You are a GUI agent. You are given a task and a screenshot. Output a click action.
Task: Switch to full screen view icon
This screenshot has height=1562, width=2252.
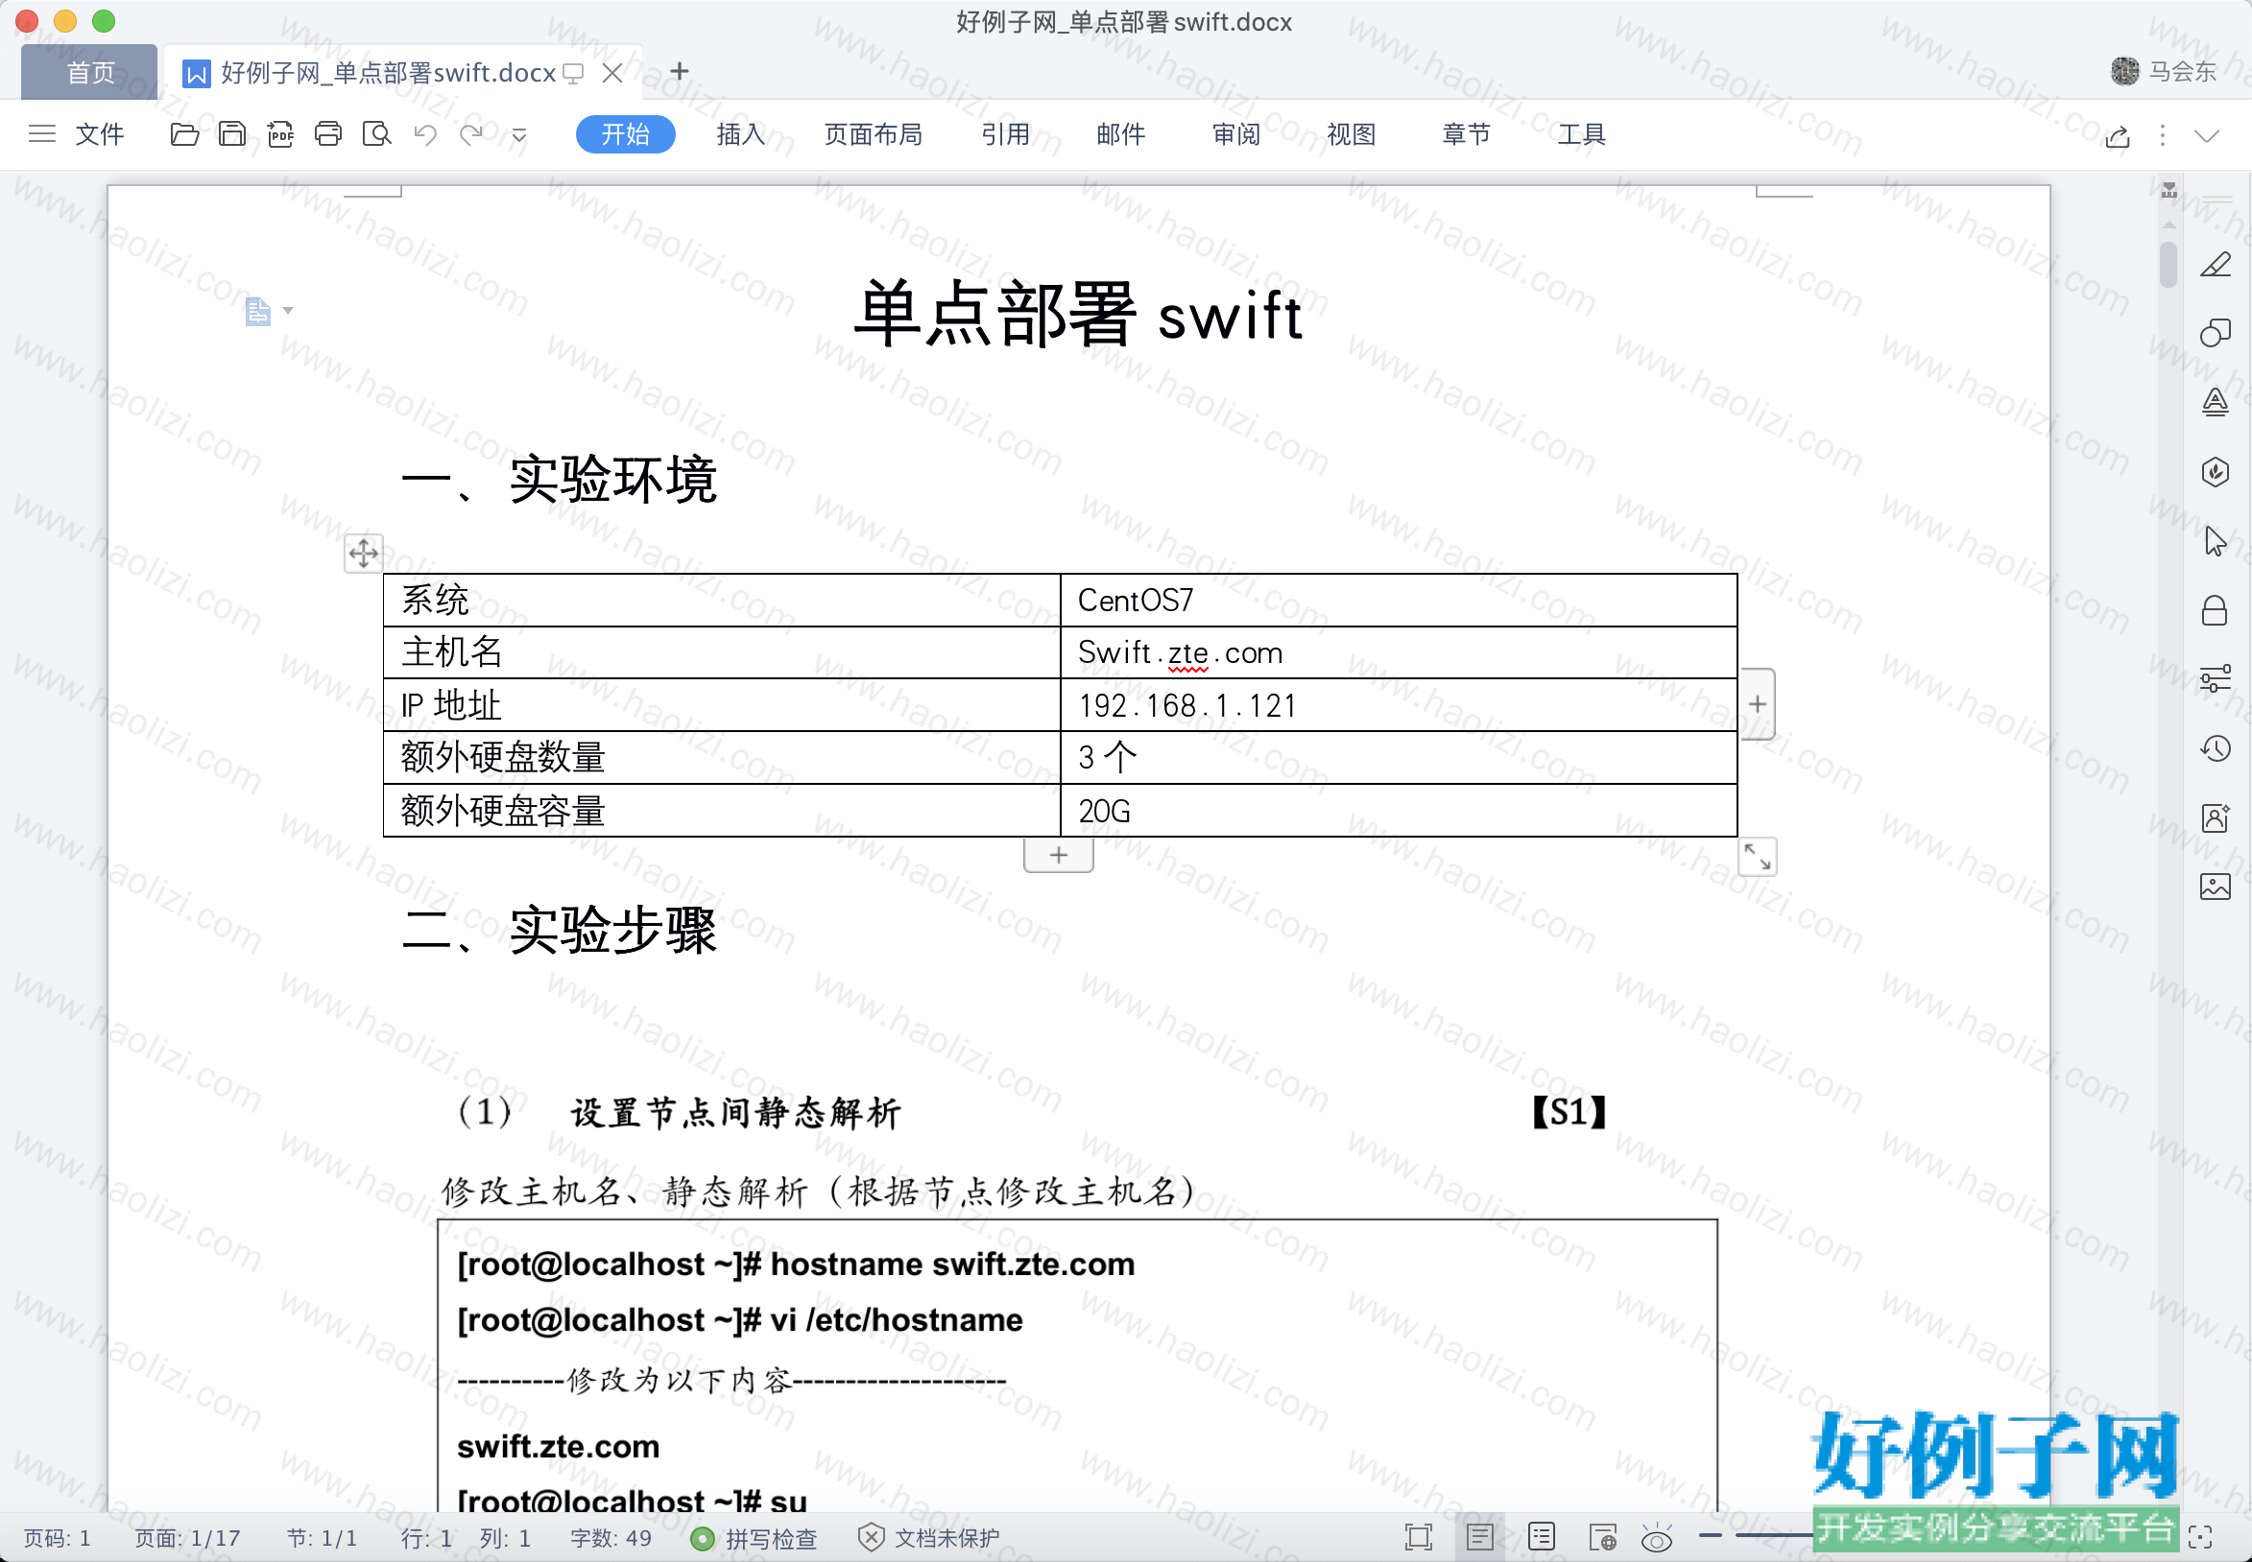[x=1418, y=1537]
